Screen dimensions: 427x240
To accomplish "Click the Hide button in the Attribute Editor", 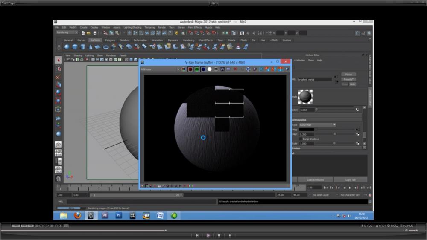I will point(352,84).
